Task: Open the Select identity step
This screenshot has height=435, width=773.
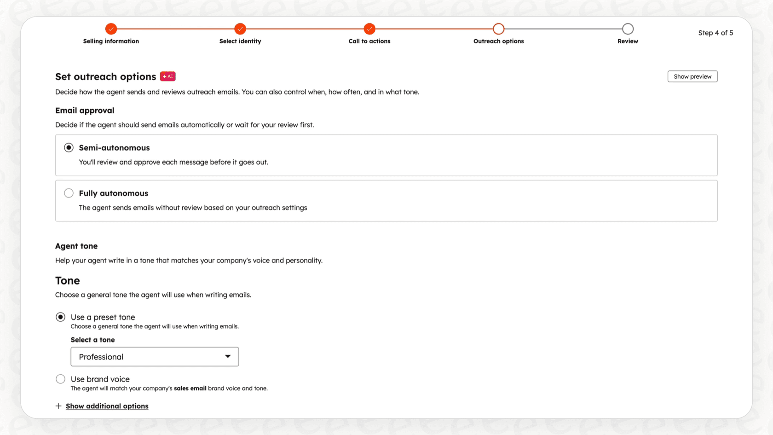Action: (x=240, y=41)
